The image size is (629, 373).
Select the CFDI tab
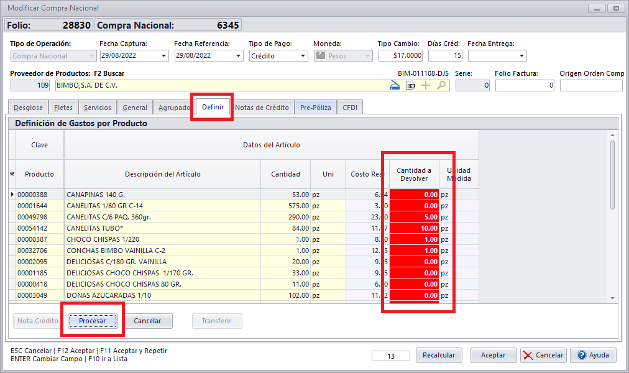[x=349, y=108]
